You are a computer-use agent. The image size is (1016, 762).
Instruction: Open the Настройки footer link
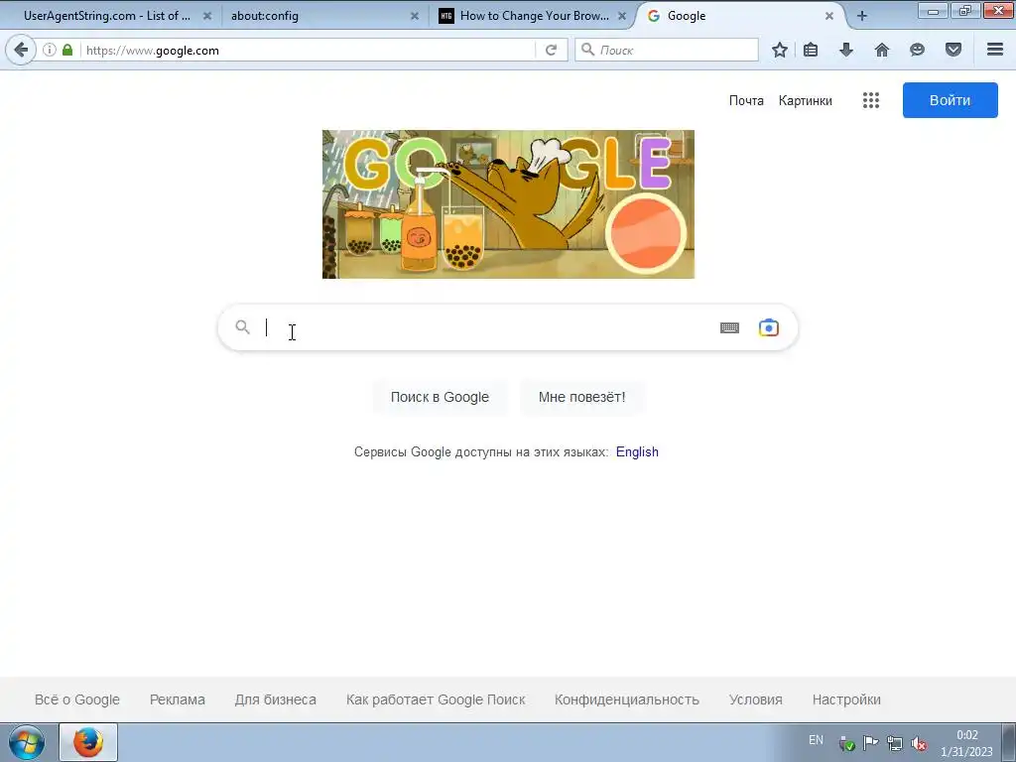846,699
